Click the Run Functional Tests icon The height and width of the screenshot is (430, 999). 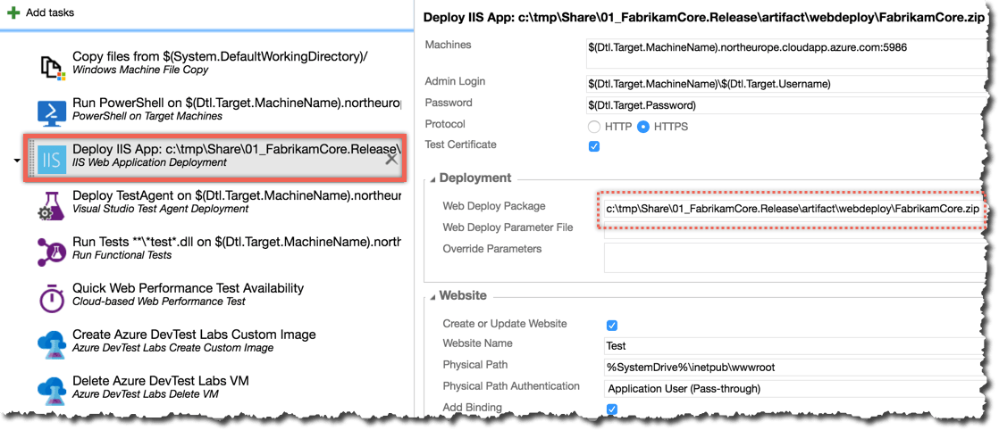click(53, 252)
